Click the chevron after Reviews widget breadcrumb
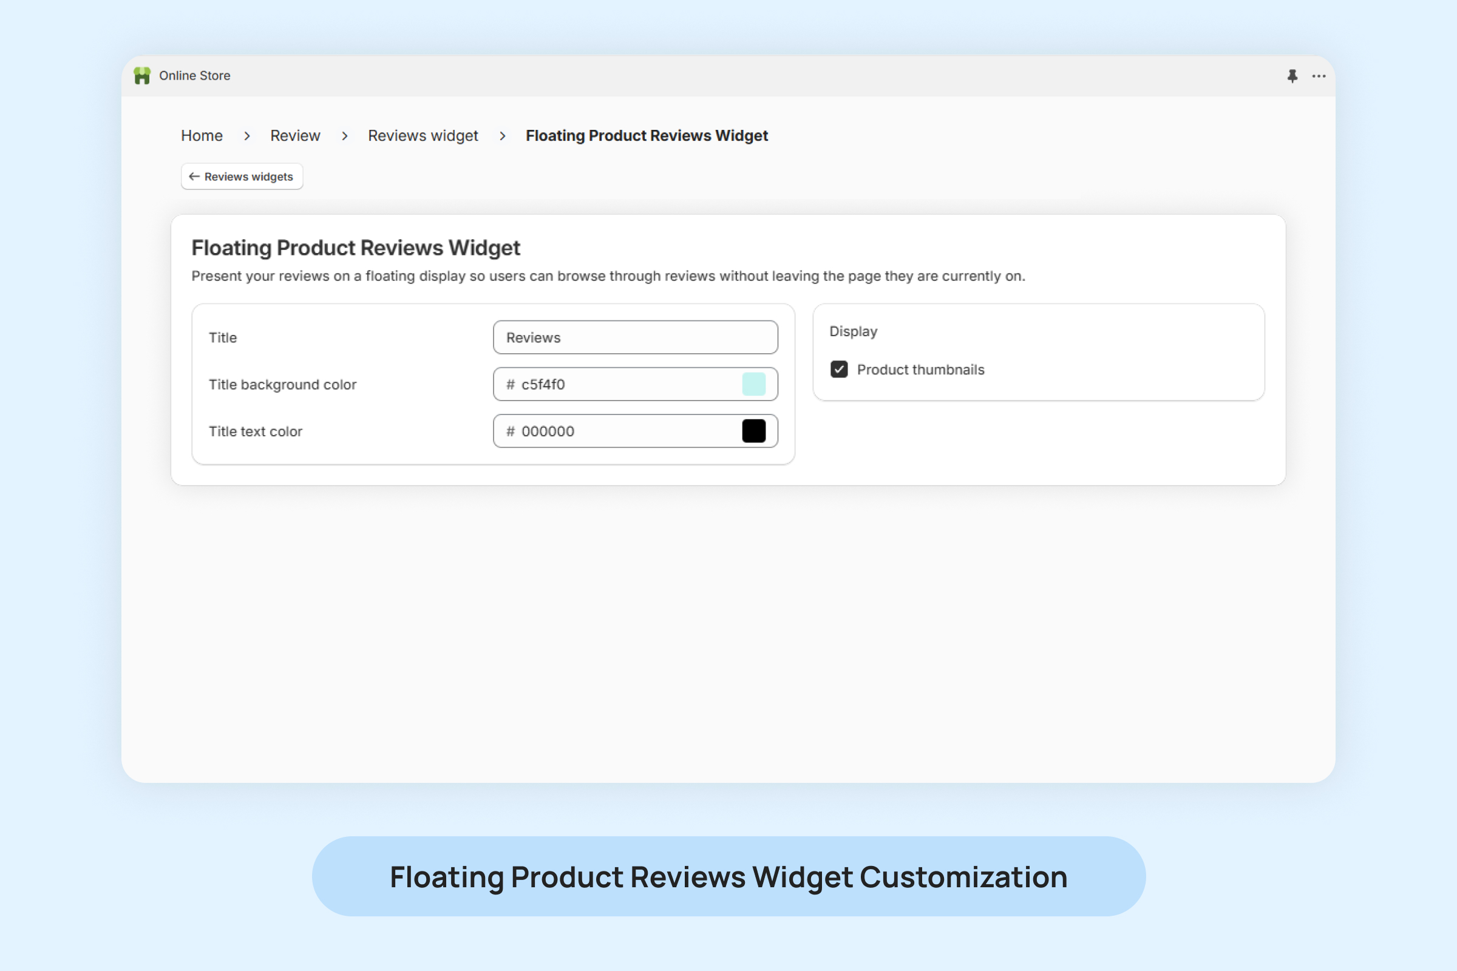This screenshot has width=1457, height=971. [x=503, y=135]
